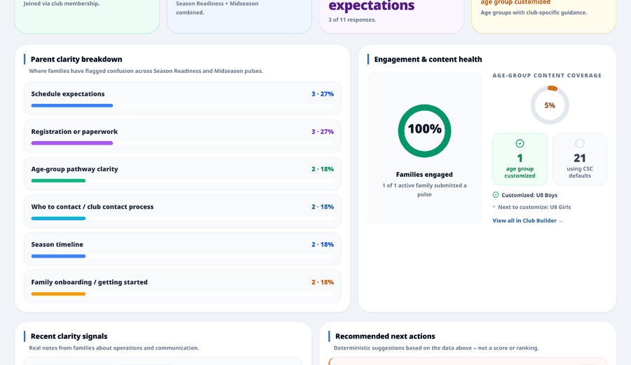Click the 2 · 18% value for Season timeline

pos(323,244)
